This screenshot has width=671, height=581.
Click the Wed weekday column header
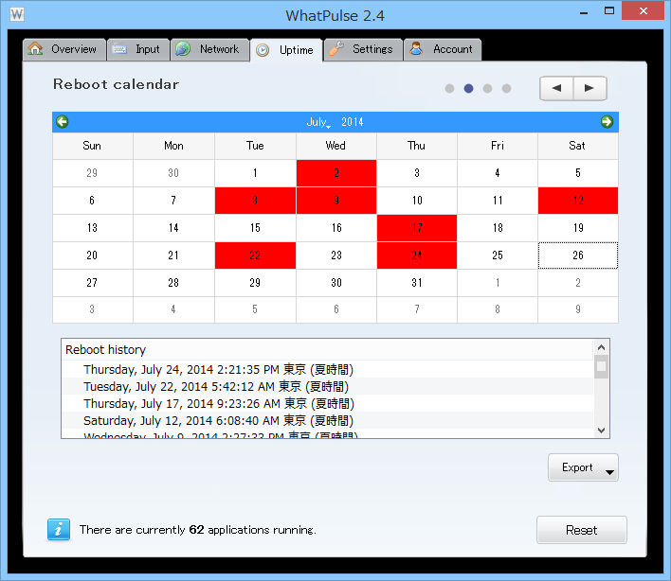point(336,146)
